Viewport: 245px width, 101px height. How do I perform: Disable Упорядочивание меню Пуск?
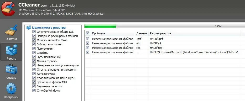34,78
